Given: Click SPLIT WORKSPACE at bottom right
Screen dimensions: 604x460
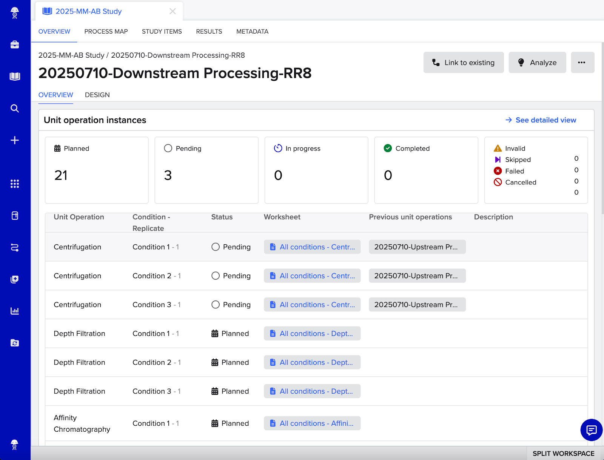Looking at the screenshot, I should pyautogui.click(x=563, y=454).
